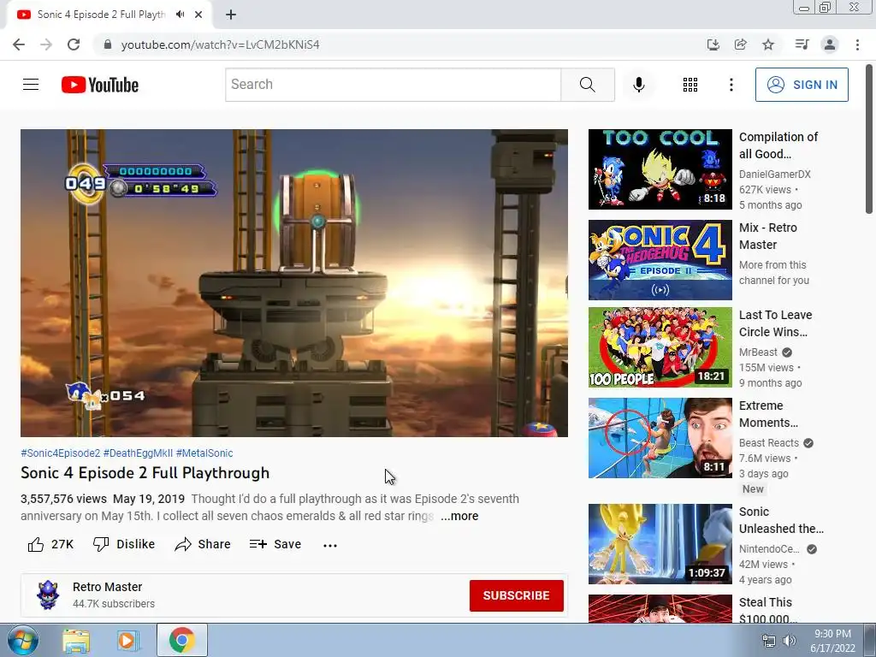Open the taskbar clock showing 9:30 PM
The height and width of the screenshot is (657, 876).
coord(832,641)
